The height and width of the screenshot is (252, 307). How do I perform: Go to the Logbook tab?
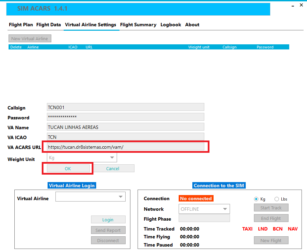(x=171, y=25)
